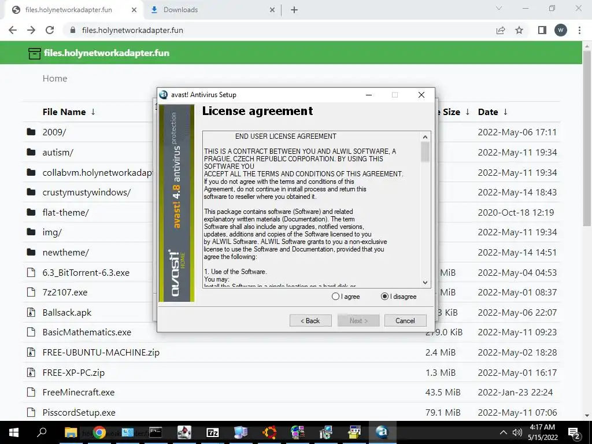Screen dimensions: 592x444
Task: Open File Explorer from taskbar
Action: click(71, 432)
